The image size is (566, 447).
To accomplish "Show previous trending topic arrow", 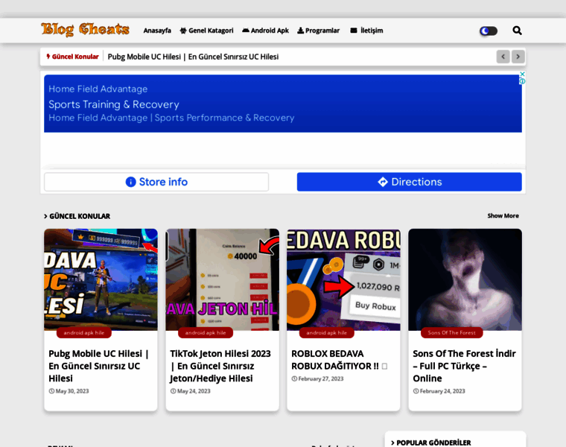I will (503, 57).
